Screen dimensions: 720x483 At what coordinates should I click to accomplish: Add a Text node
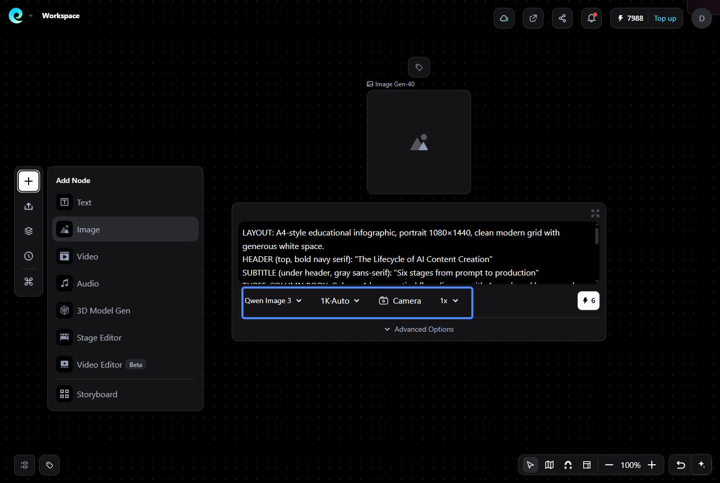(125, 202)
